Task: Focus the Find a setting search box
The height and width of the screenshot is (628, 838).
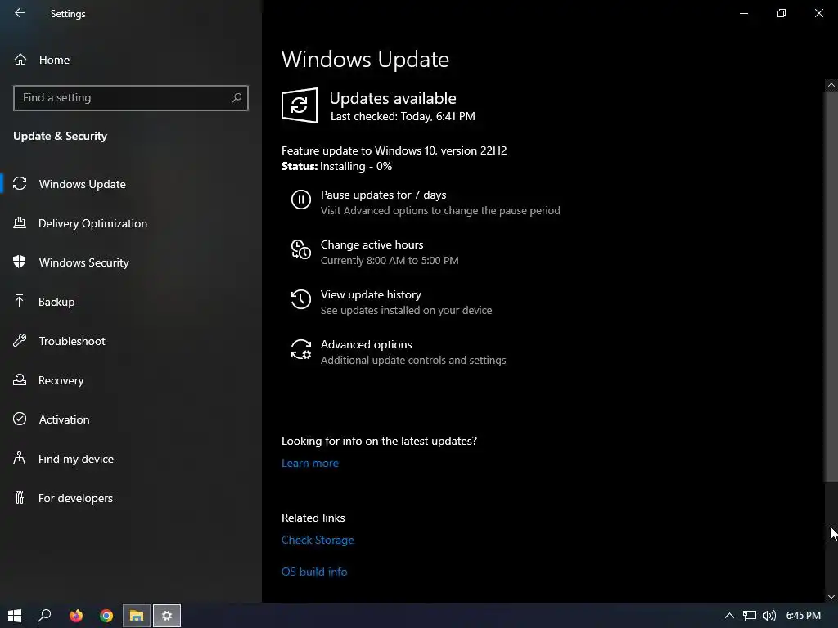Action: click(x=131, y=98)
